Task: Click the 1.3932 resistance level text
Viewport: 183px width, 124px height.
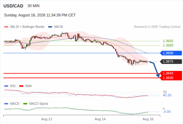Action: tap(168, 41)
